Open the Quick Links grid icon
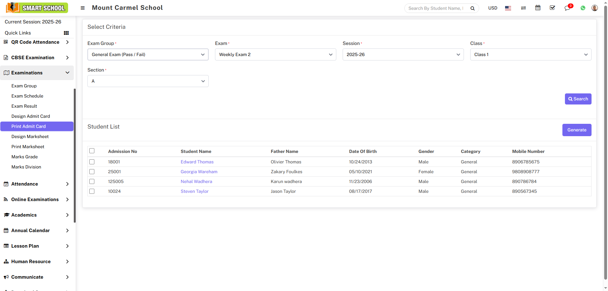This screenshot has width=608, height=291. tap(66, 33)
